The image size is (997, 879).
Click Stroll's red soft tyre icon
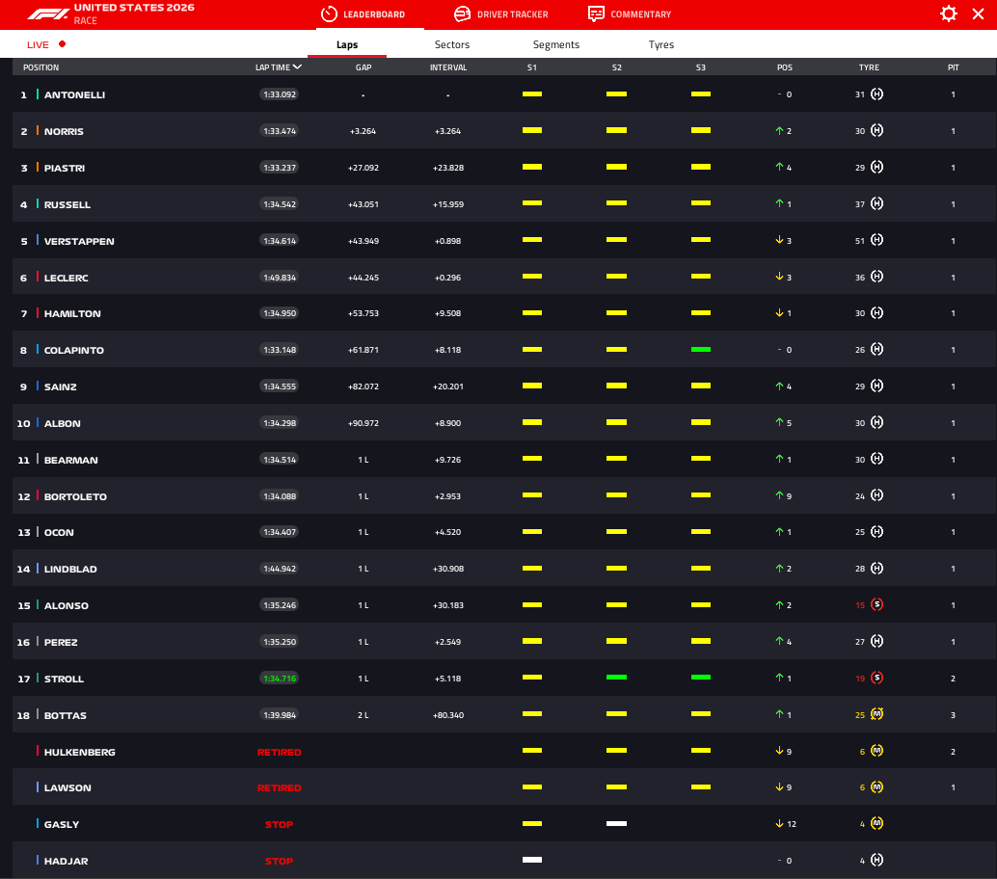(876, 678)
